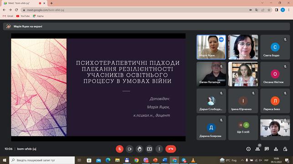The height and width of the screenshot is (164, 293).
Task: Toggle the camera button in Meet
Action: (129, 149)
